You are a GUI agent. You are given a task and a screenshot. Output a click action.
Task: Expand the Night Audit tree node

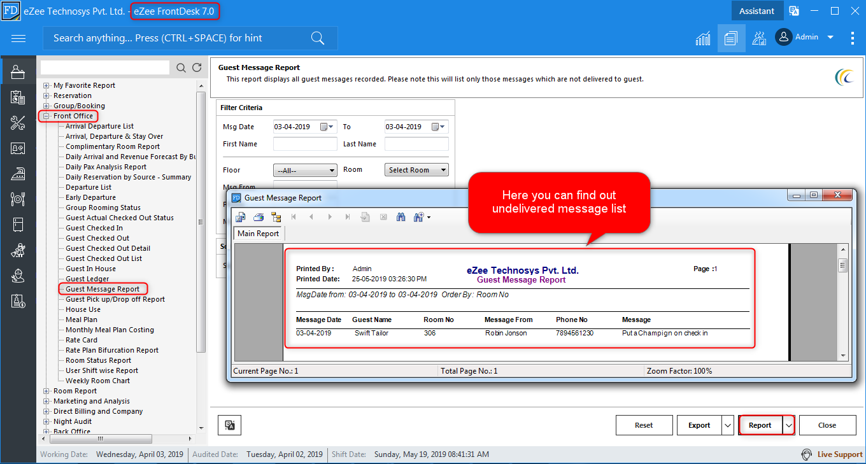click(x=46, y=421)
